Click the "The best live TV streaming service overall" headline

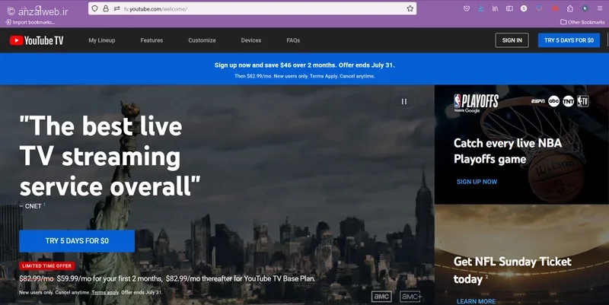click(110, 156)
